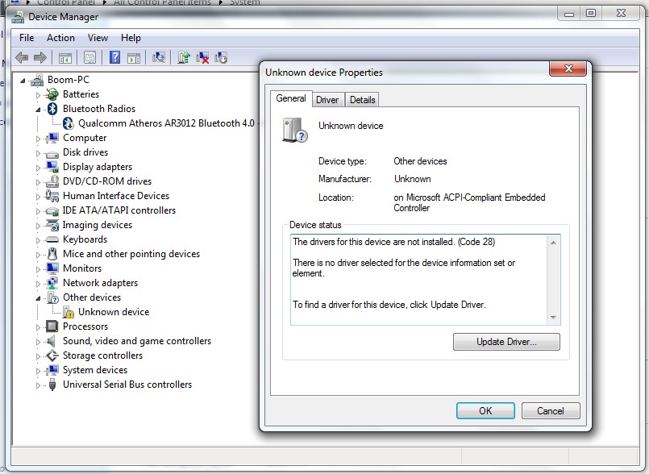Select the Bluetooth Radios icon
This screenshot has height=474, width=649.
tap(52, 109)
